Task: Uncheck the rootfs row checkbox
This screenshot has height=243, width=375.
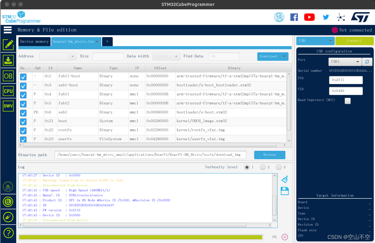Action: pos(23,131)
